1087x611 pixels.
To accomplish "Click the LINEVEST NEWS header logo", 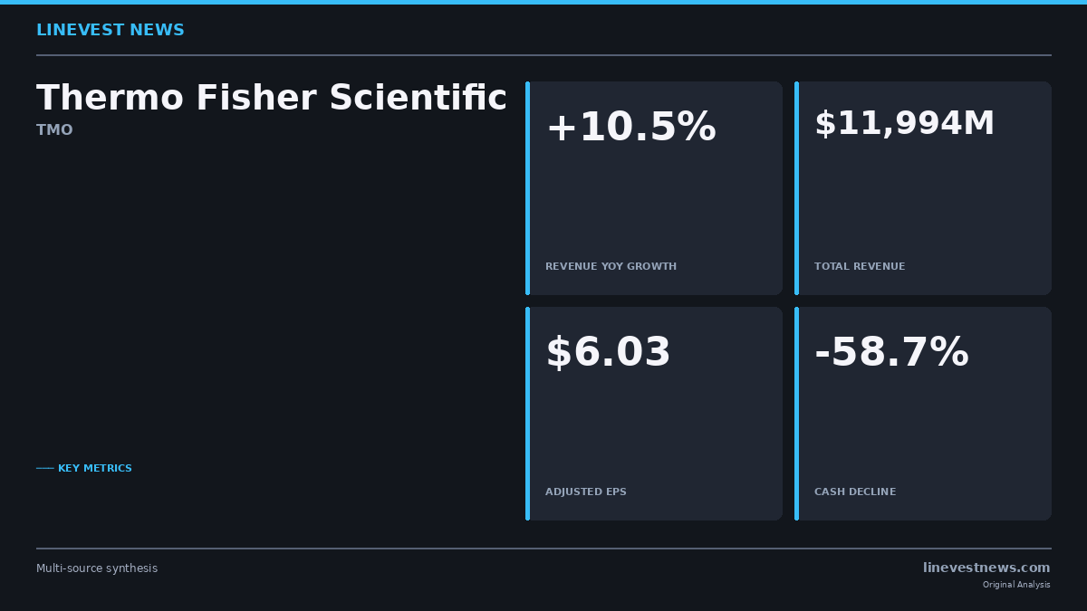I will 111,31.
